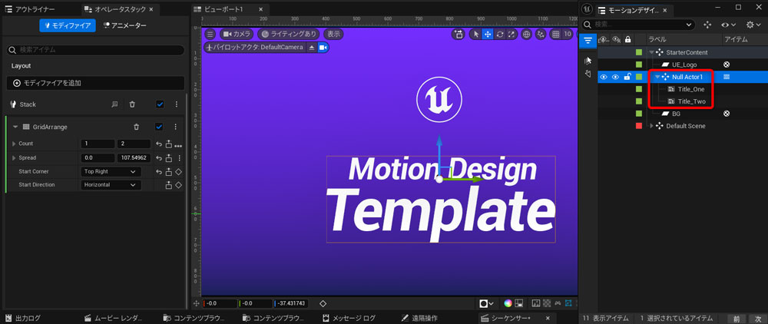Image resolution: width=768 pixels, height=324 pixels.
Task: Click the green color tag of UE_Logo
Action: pos(639,64)
